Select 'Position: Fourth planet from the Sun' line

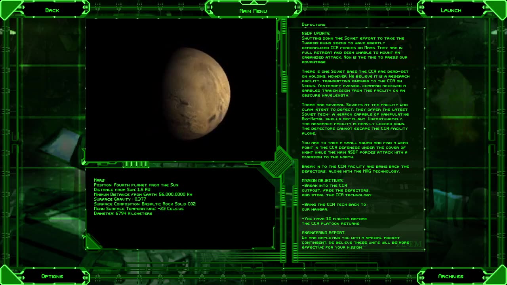(x=136, y=185)
